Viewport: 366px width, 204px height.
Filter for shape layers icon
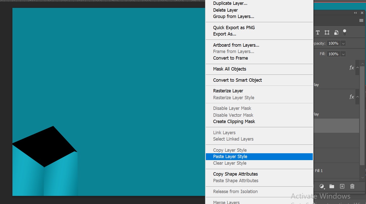(327, 32)
